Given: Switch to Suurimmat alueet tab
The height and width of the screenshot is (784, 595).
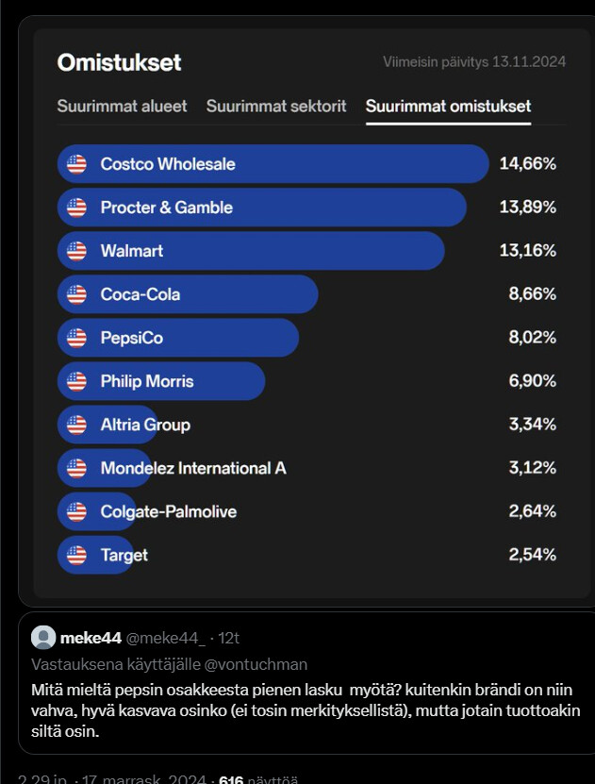Looking at the screenshot, I should point(122,106).
